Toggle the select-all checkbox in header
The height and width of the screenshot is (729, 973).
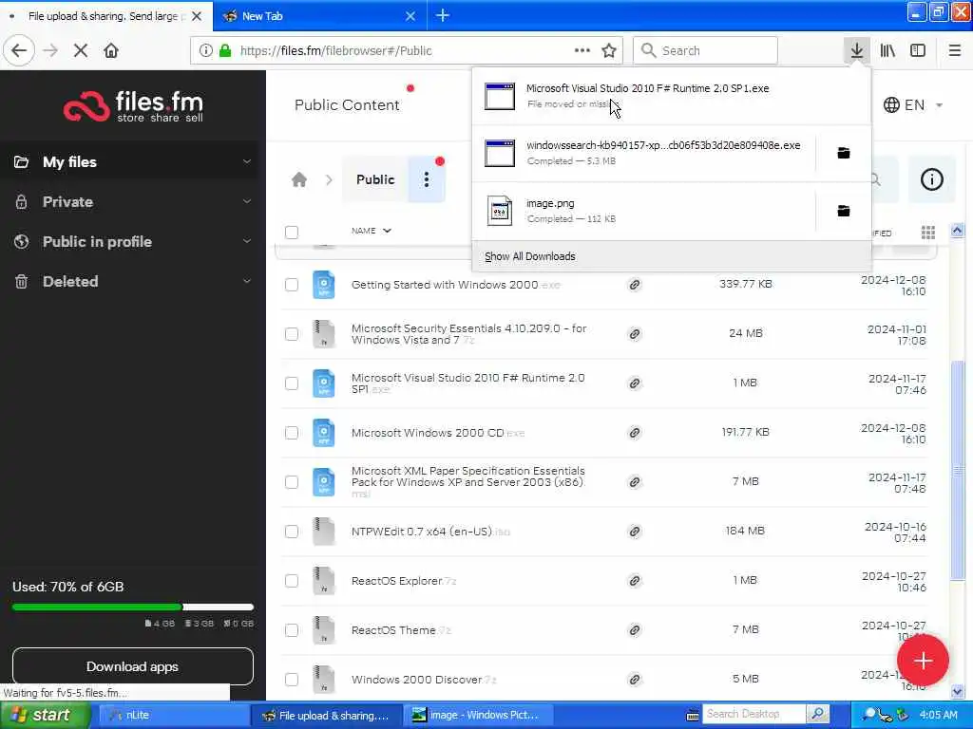point(292,233)
